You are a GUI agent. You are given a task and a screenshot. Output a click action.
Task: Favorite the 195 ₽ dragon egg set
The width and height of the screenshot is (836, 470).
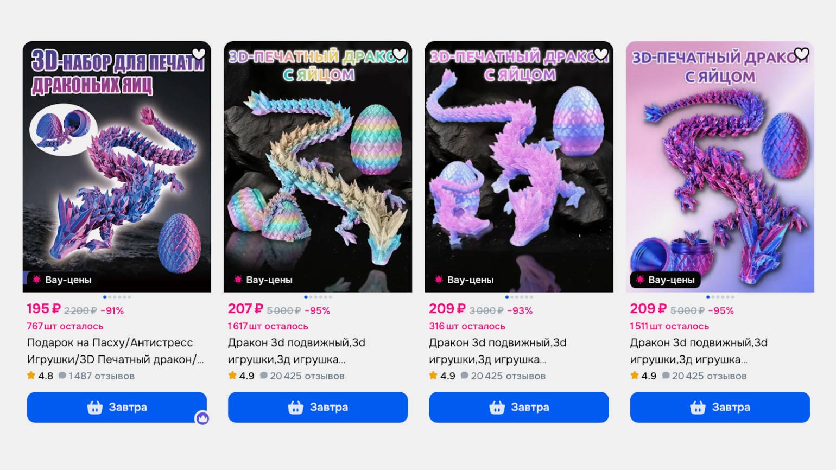[x=199, y=54]
